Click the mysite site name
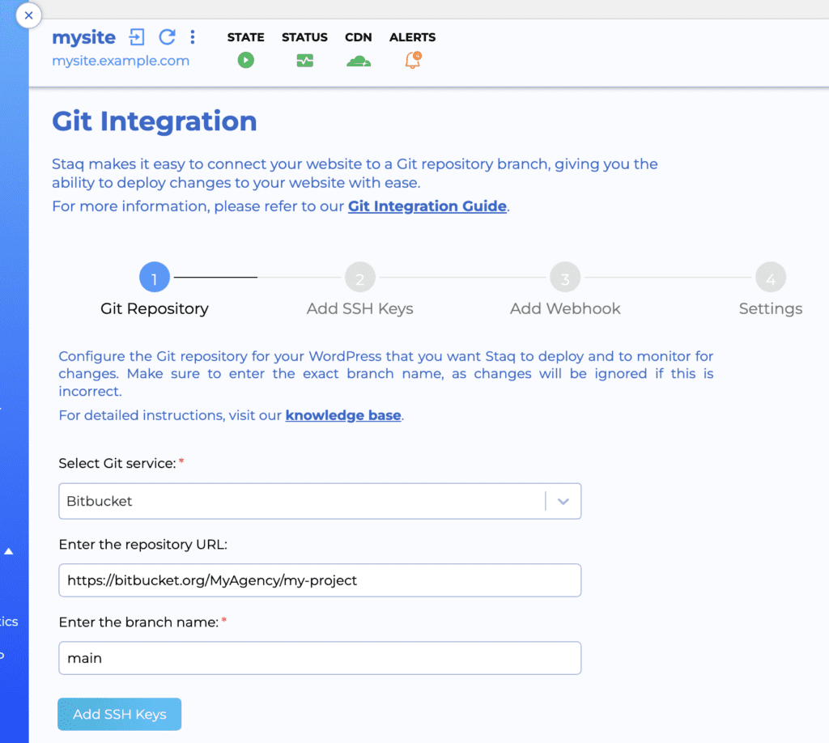The image size is (829, 743). 83,37
